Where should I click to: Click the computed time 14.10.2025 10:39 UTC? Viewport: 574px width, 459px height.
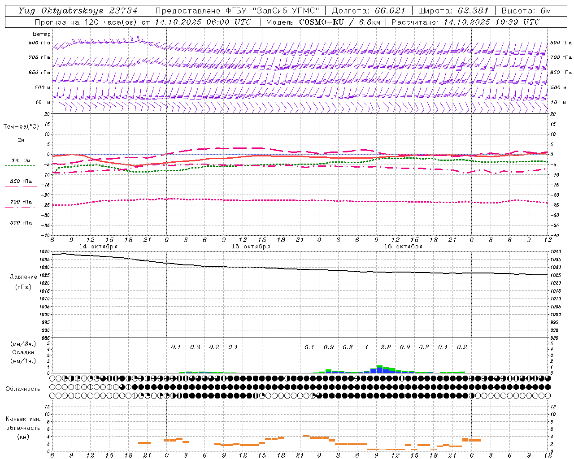[x=491, y=22]
